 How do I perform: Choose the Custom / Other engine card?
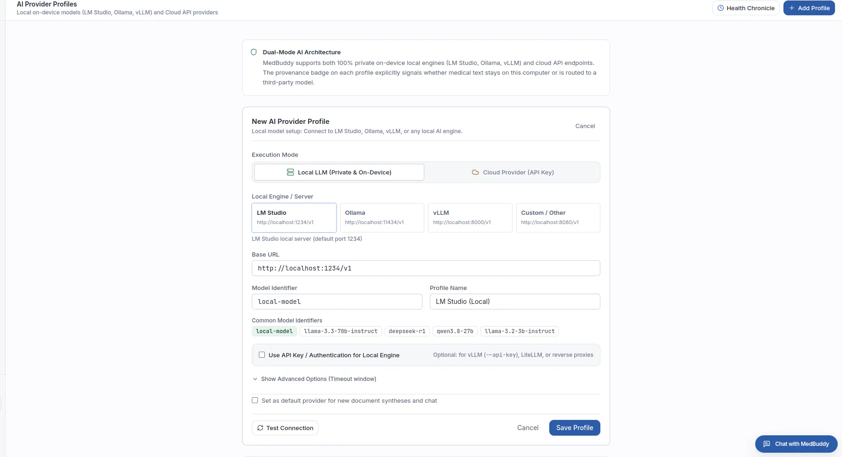coord(558,218)
